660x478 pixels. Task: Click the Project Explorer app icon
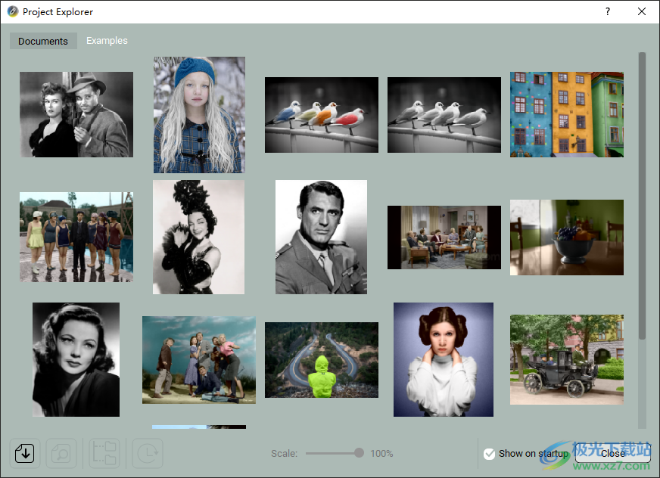[12, 12]
